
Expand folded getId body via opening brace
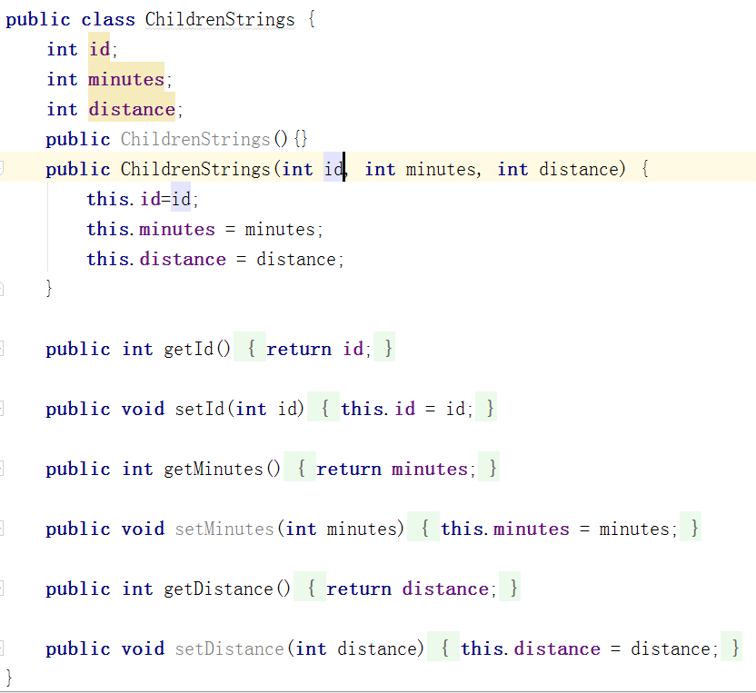(x=251, y=348)
